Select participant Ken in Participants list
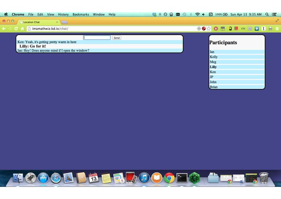This screenshot has width=281, height=199. pos(237,72)
